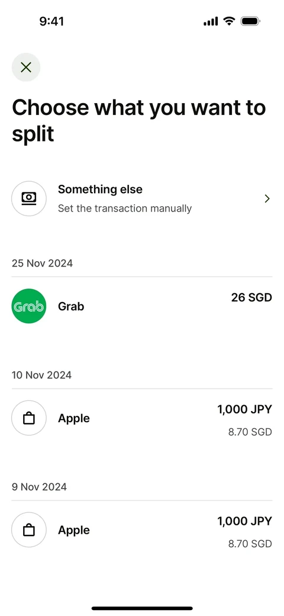This screenshot has width=284, height=616.
Task: Tap shopping bag icon for 9 Nov Apple
Action: (29, 530)
